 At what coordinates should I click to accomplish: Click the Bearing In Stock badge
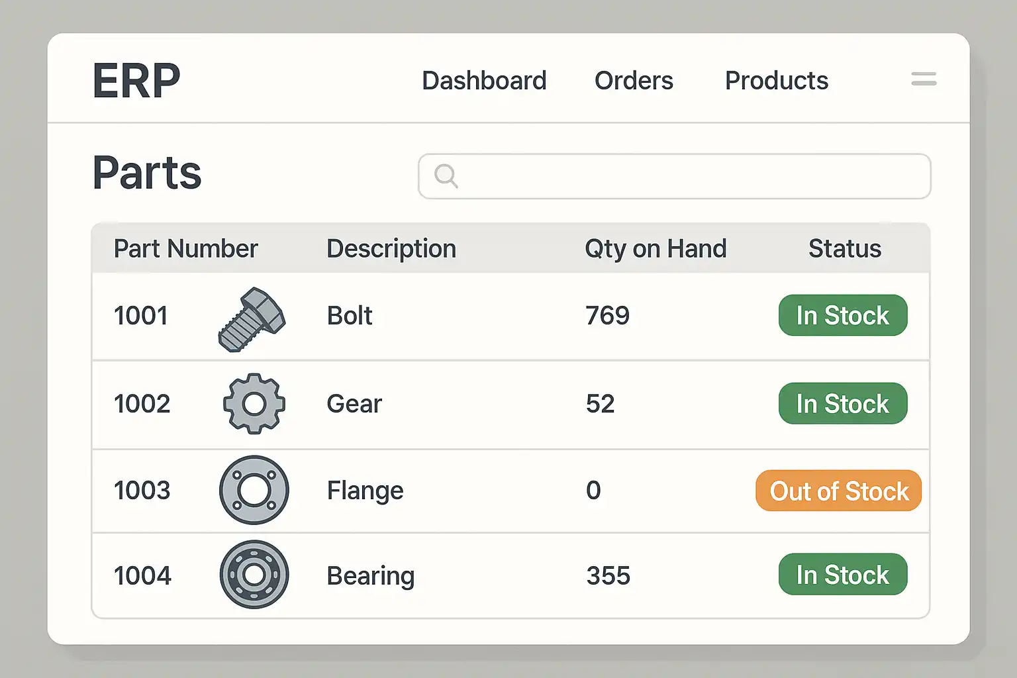(843, 575)
